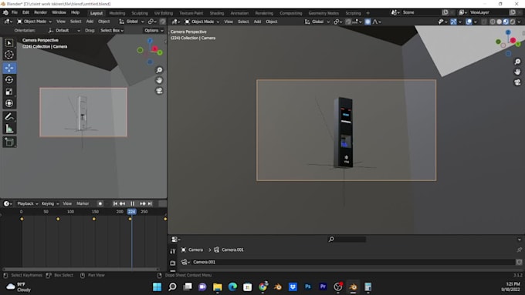Image resolution: width=525 pixels, height=295 pixels.
Task: Open Premiere Pro from the taskbar
Action: click(323, 287)
